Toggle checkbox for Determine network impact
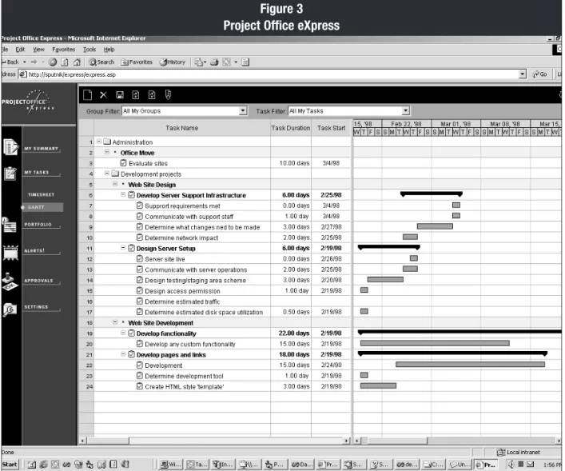 (x=140, y=237)
